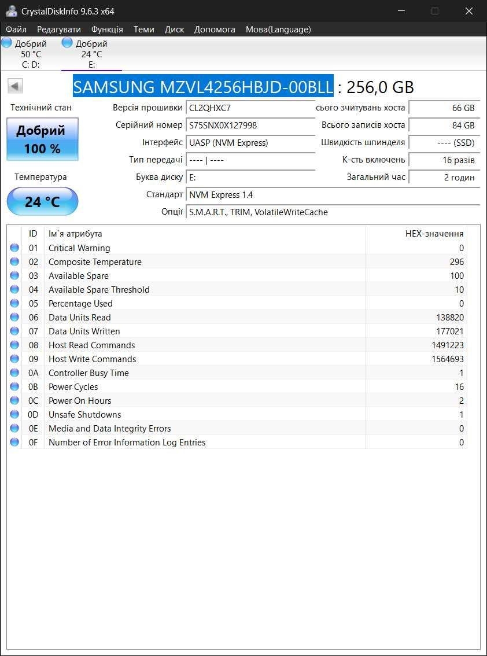The width and height of the screenshot is (487, 656).
Task: Select the Power Cycles attribute name
Action: coord(73,386)
